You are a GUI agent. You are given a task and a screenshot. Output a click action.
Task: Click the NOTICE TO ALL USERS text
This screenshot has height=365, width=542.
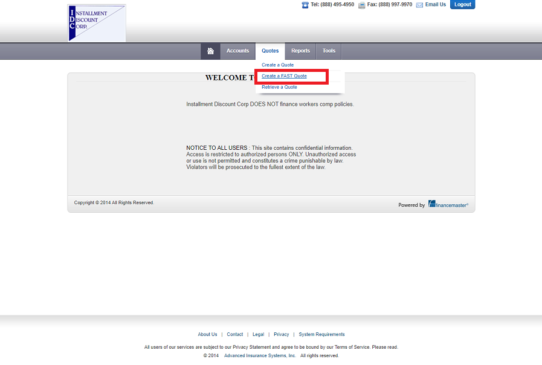217,148
